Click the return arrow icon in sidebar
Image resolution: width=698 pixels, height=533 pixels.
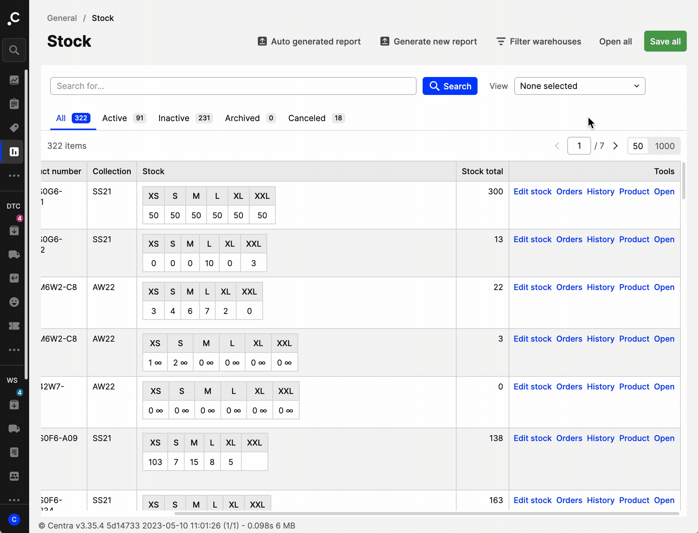[14, 278]
